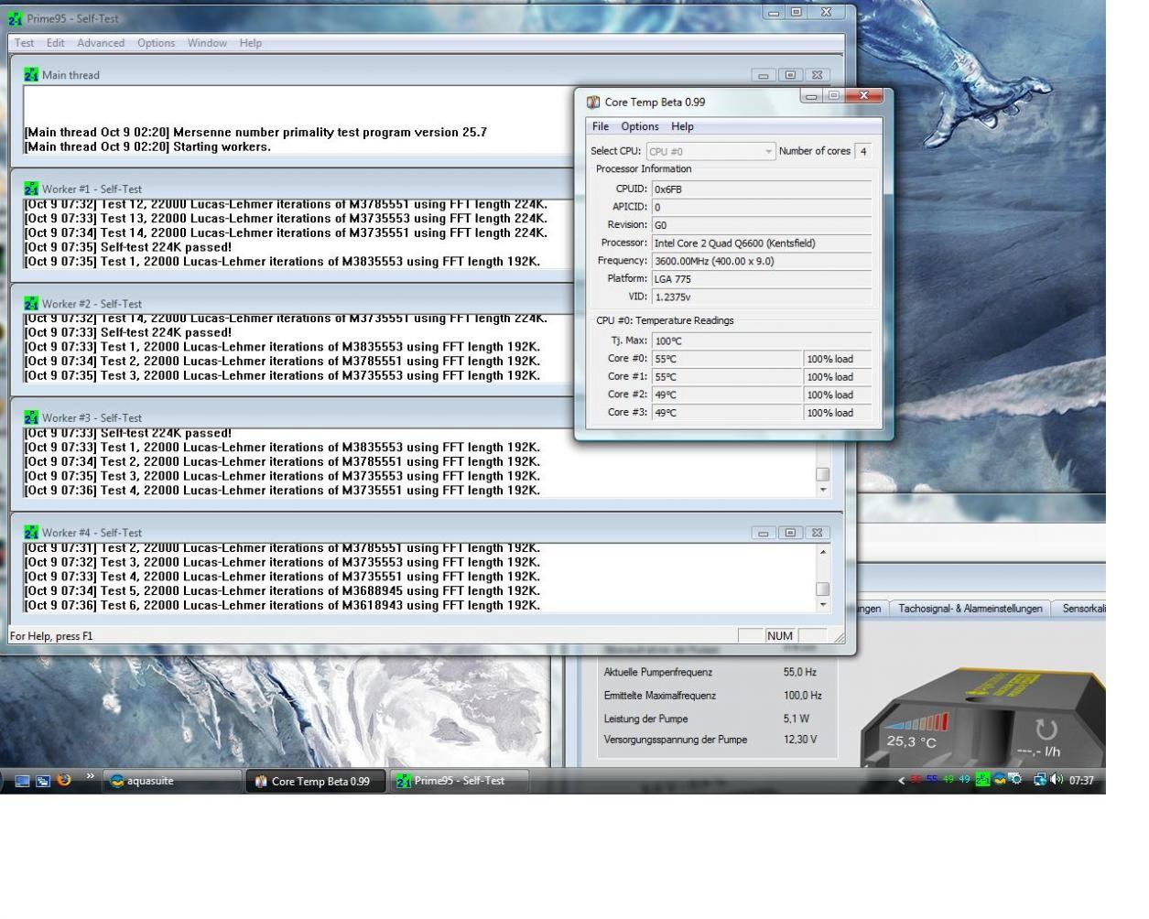Click Worker #3 scrollbar down arrow

click(822, 490)
